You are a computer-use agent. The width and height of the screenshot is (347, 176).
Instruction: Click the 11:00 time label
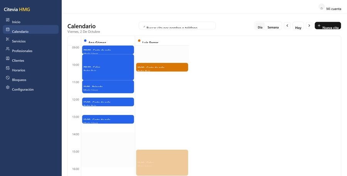(x=76, y=82)
